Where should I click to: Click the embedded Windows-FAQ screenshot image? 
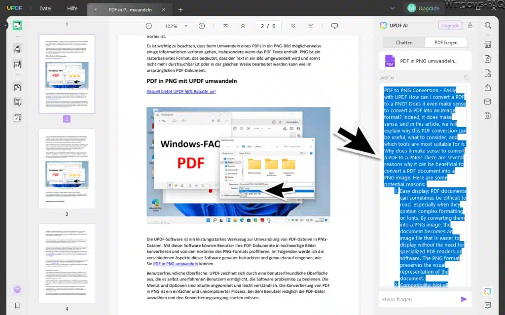point(238,166)
